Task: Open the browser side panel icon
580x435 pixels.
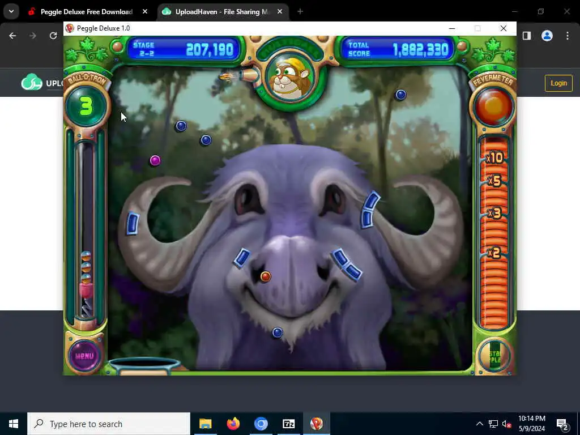Action: pos(527,36)
